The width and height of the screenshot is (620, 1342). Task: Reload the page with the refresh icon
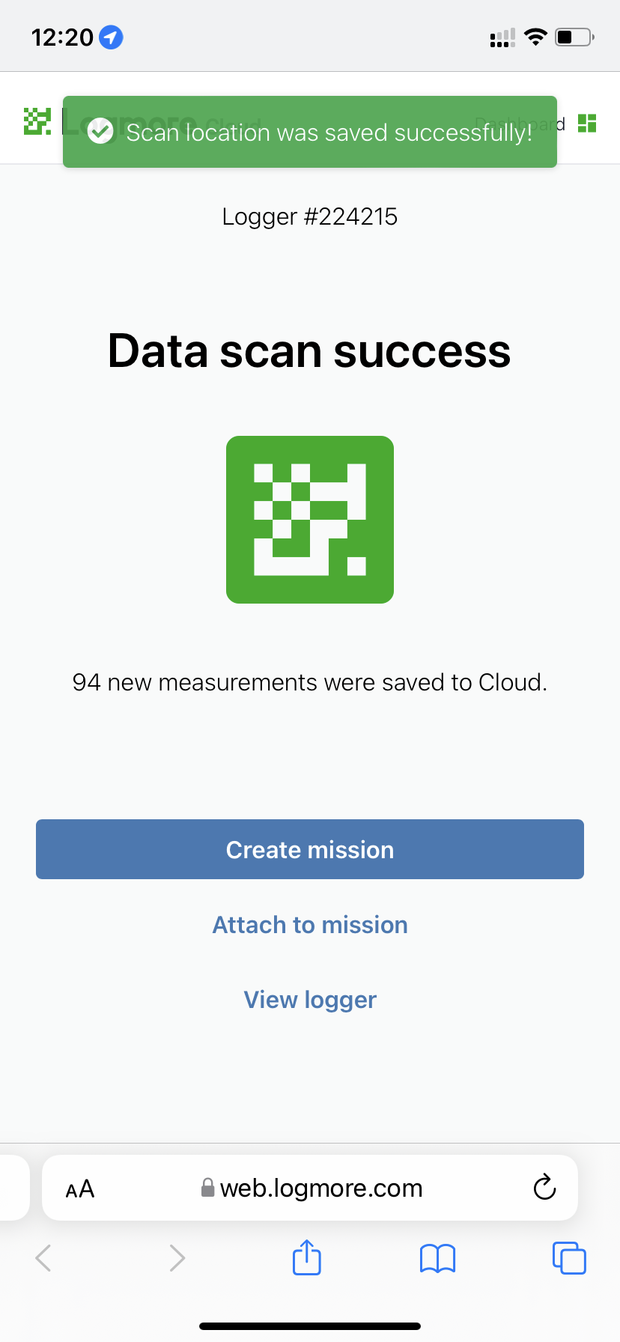[544, 1187]
